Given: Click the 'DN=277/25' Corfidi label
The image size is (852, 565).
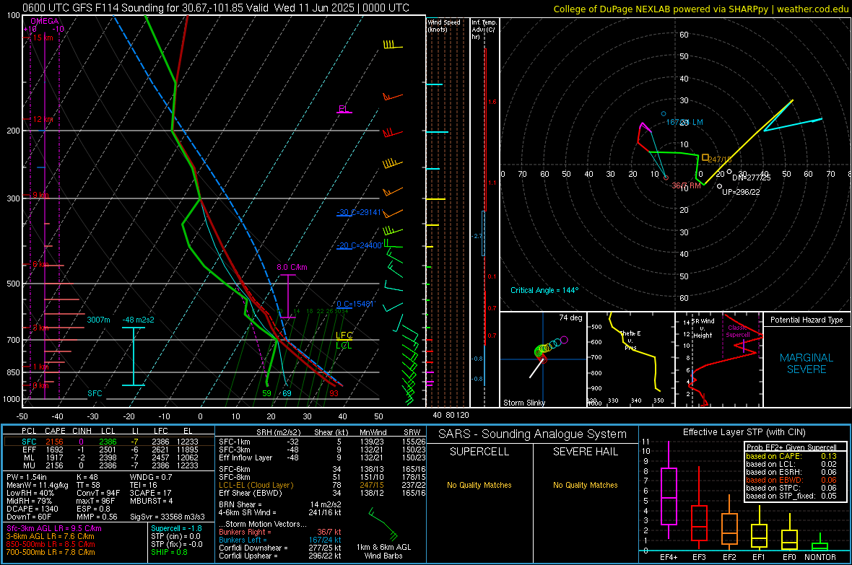Looking at the screenshot, I should click(752, 178).
